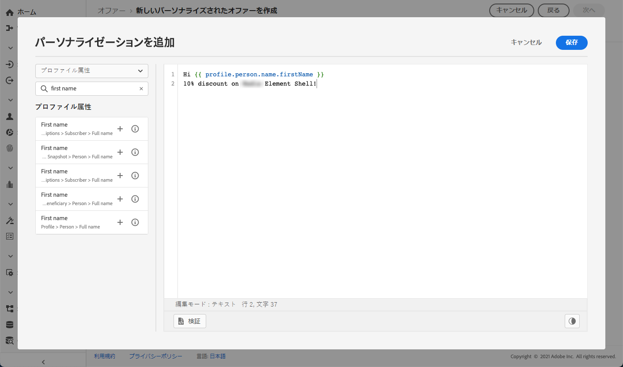The width and height of the screenshot is (623, 367).
Task: Click the arrow-into-circle icon in background sidebar
Action: tap(10, 65)
